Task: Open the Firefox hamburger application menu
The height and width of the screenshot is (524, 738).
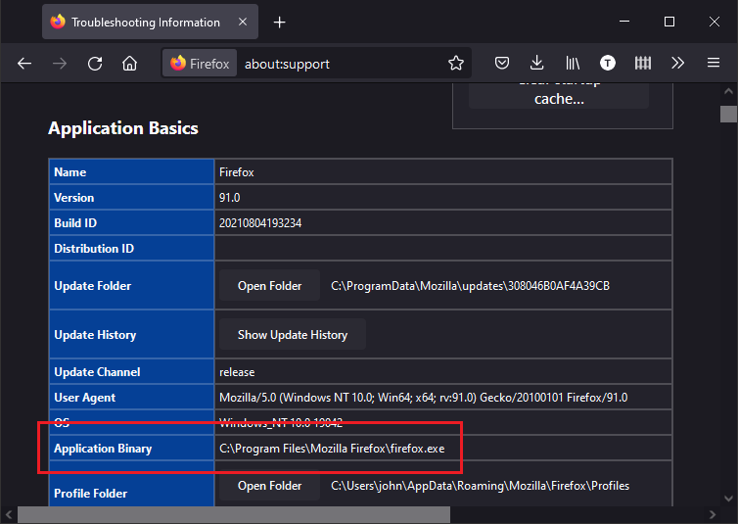Action: click(x=714, y=64)
